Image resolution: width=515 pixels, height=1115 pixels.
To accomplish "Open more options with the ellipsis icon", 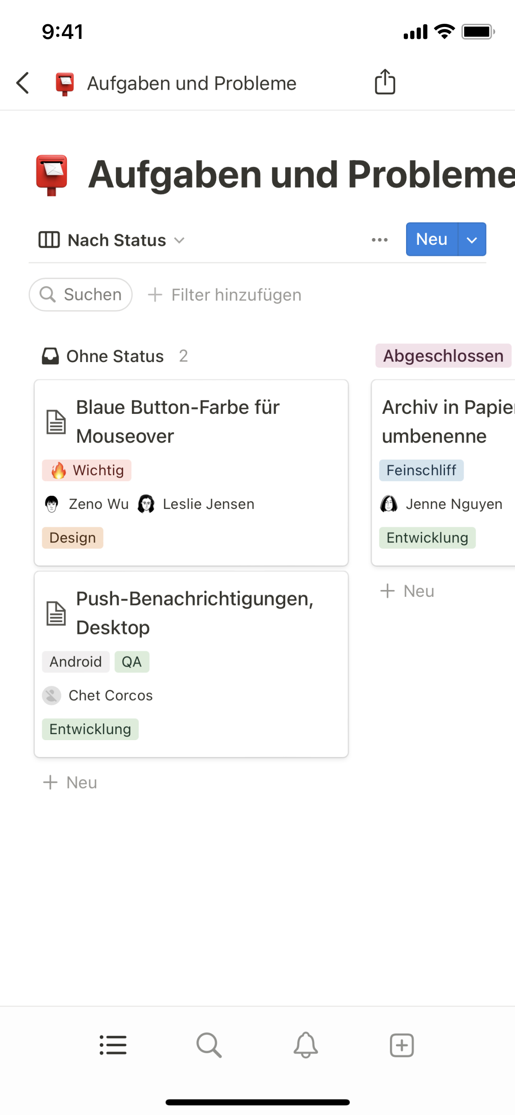I will click(x=379, y=239).
